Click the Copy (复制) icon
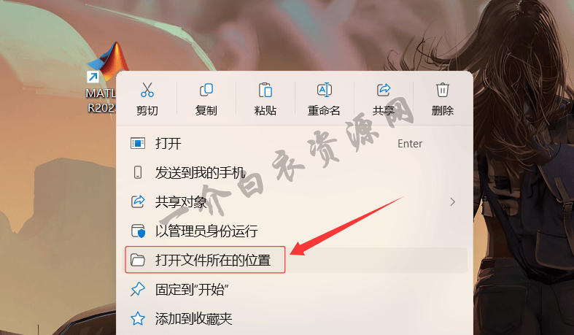Image resolution: width=574 pixels, height=335 pixels. (x=206, y=90)
